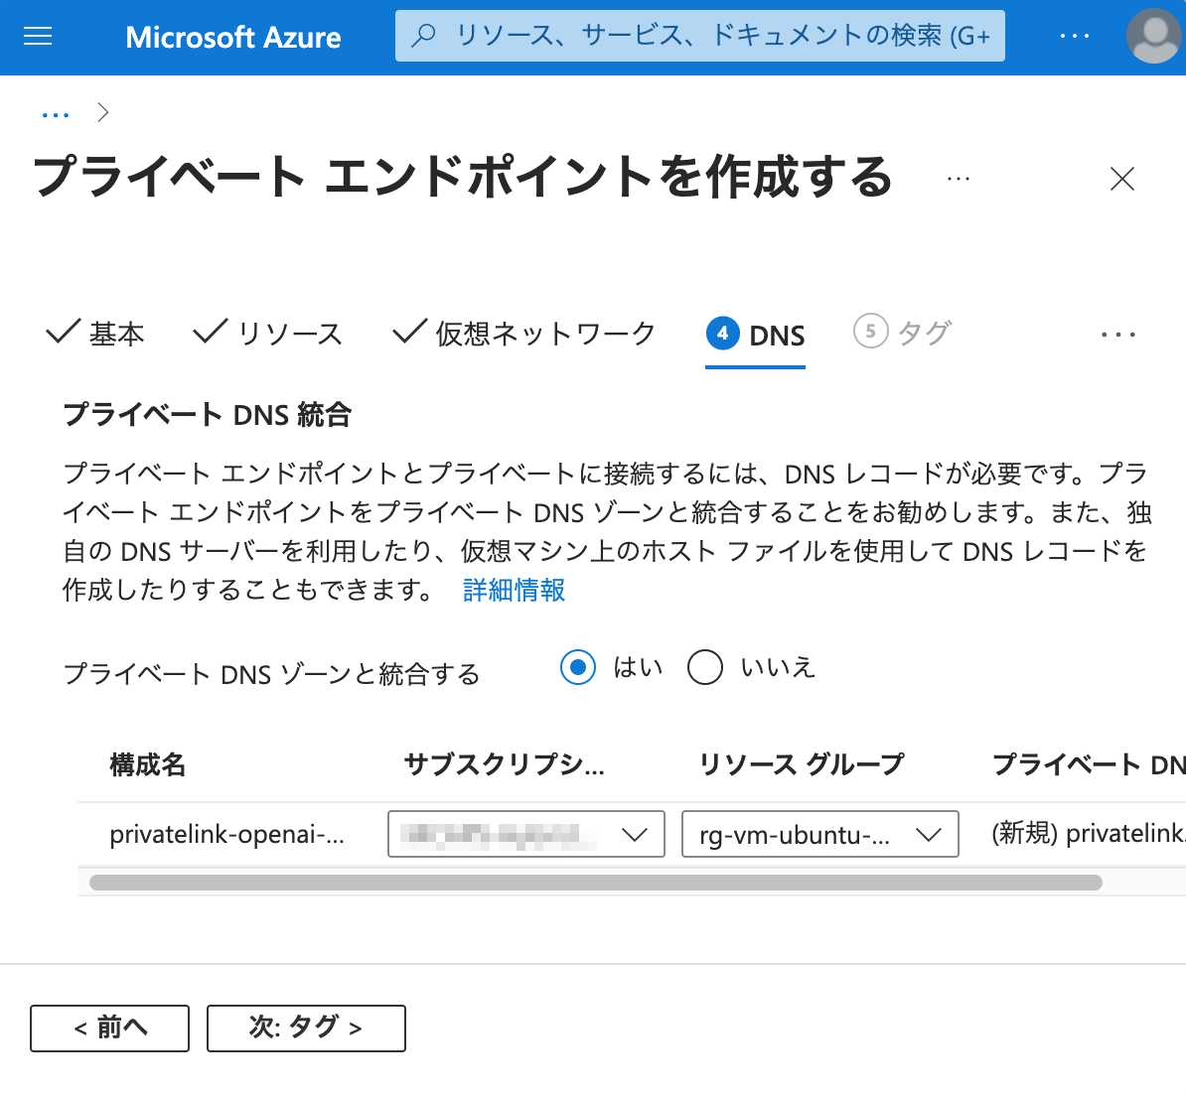Viewport: 1186px width, 1096px height.
Task: Click the 前へ button to go back
Action: [x=109, y=1028]
